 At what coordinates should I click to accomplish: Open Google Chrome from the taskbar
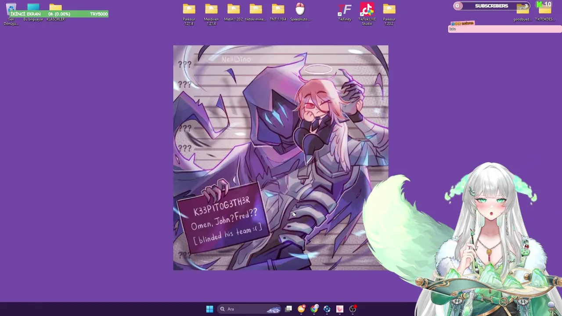(x=314, y=309)
